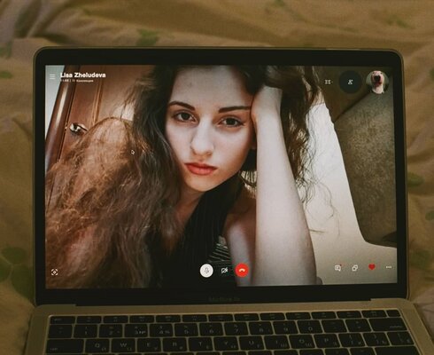
Task: Click the T key on the laptop keyboard
Action: coord(200,344)
